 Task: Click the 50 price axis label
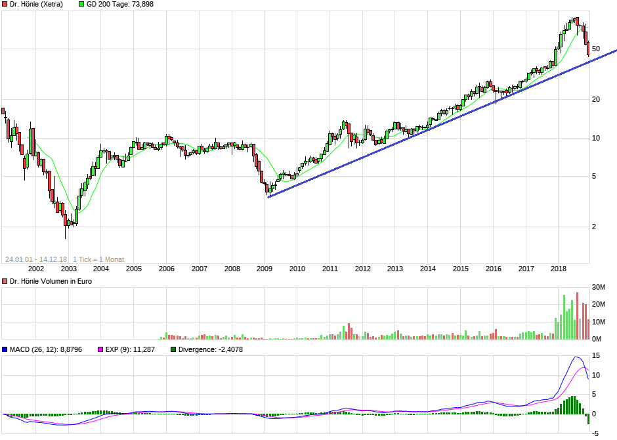point(597,49)
